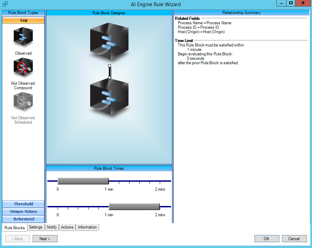
Task: Click the link connector between rule blocks
Action: tap(109, 71)
